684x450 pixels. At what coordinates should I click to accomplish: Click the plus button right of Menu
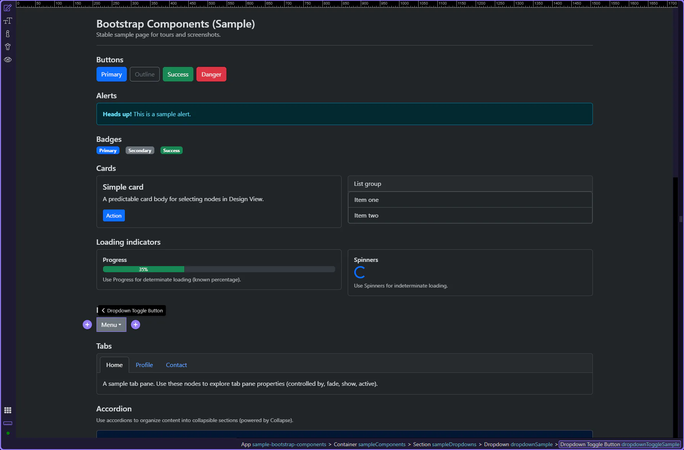[136, 325]
